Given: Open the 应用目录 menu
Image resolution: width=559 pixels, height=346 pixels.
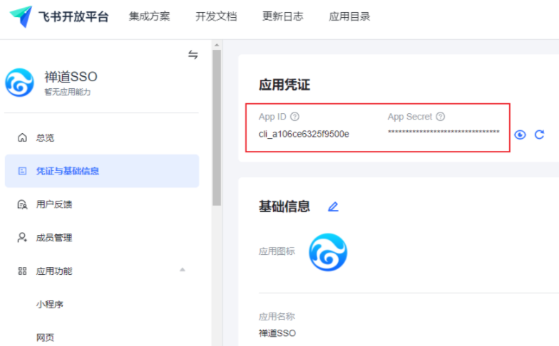Looking at the screenshot, I should [349, 16].
